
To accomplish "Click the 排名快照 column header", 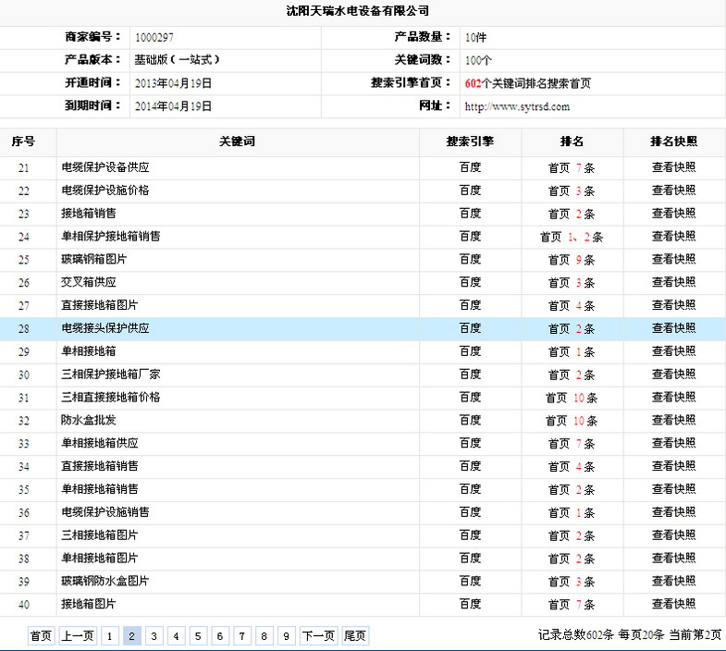I will pyautogui.click(x=673, y=141).
